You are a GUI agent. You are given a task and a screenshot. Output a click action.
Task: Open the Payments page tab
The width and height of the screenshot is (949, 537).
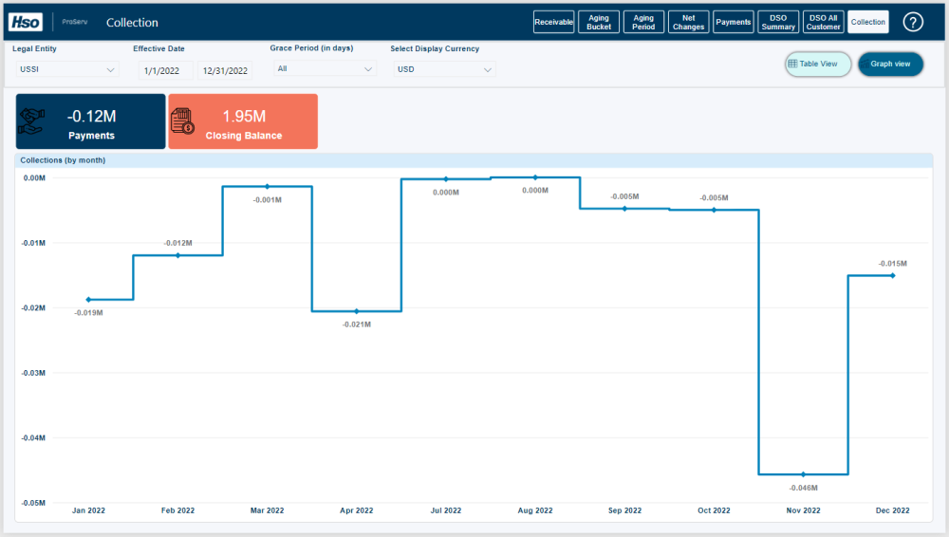click(x=733, y=22)
